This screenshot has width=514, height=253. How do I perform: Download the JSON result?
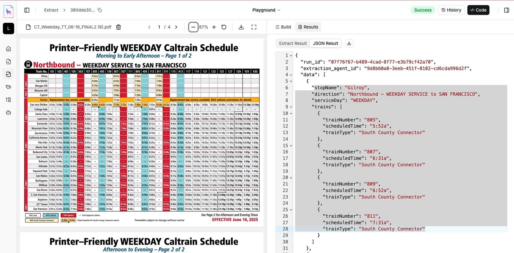[349, 43]
